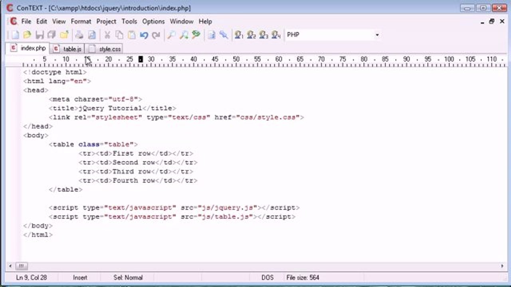Open the Tools menu
The image size is (511, 287).
(x=129, y=22)
